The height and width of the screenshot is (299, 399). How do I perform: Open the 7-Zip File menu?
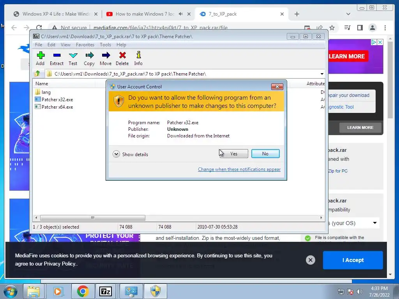pyautogui.click(x=39, y=45)
